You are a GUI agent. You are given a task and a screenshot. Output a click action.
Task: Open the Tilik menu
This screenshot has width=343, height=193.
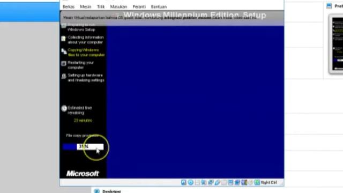click(101, 7)
